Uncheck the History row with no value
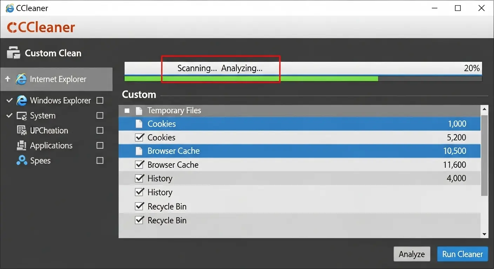 pyautogui.click(x=139, y=192)
